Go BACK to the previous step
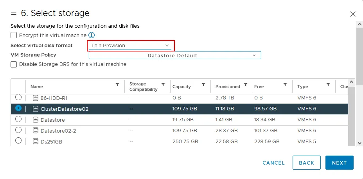 (306, 163)
